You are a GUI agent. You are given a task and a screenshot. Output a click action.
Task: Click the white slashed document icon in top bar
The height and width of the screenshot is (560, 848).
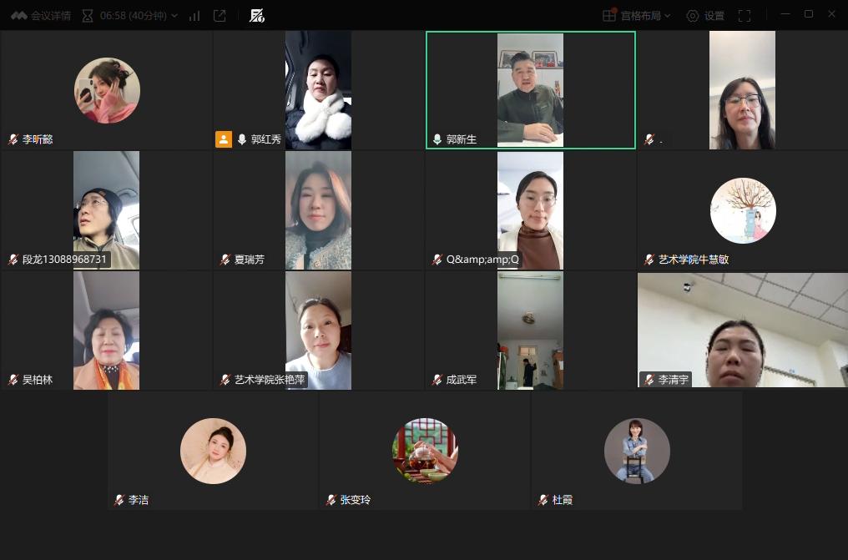(x=257, y=15)
